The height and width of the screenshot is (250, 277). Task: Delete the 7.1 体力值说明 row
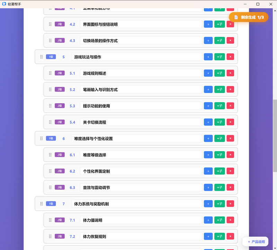(230, 220)
